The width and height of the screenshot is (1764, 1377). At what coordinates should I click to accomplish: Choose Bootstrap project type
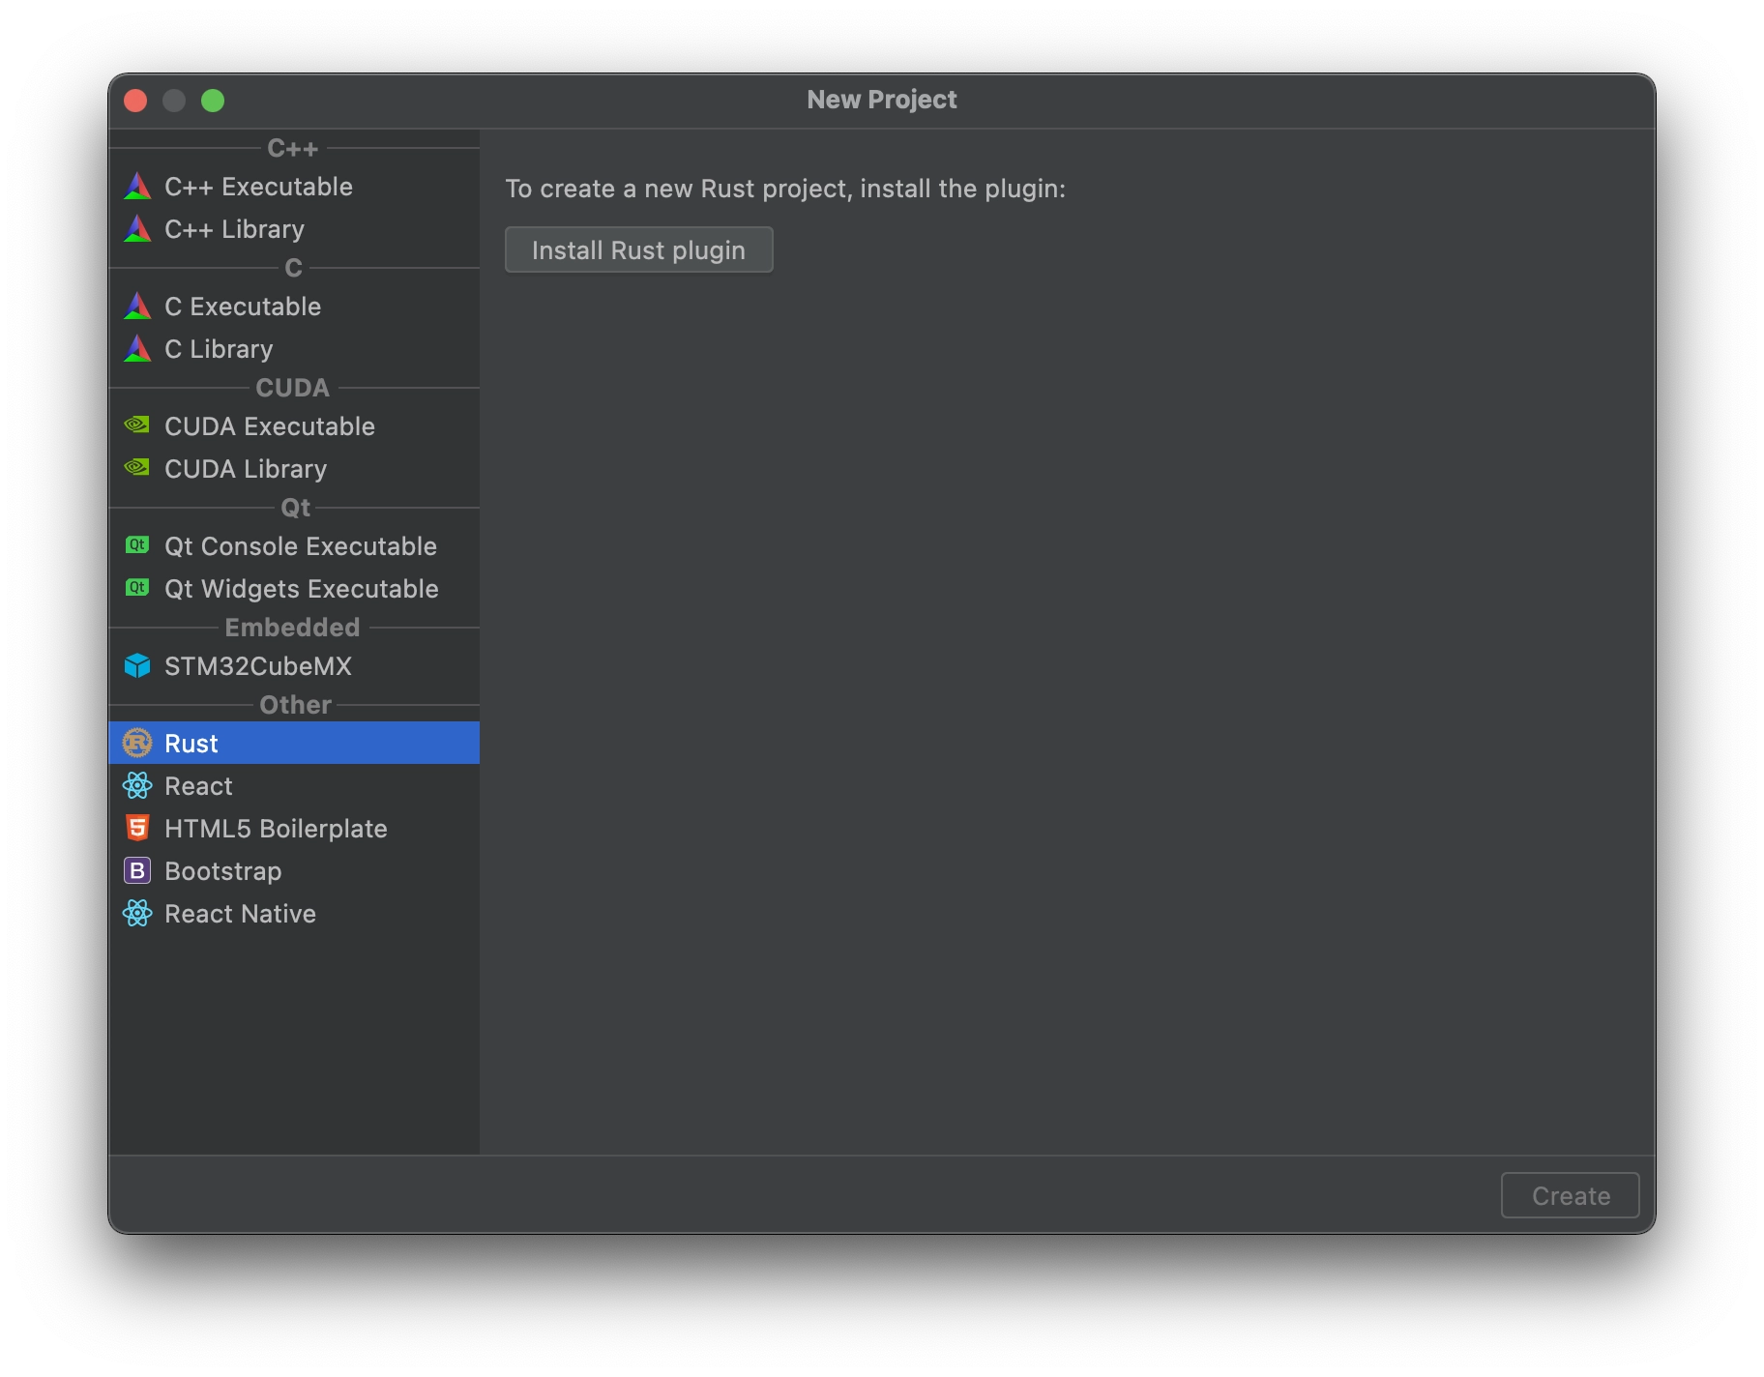[x=294, y=871]
